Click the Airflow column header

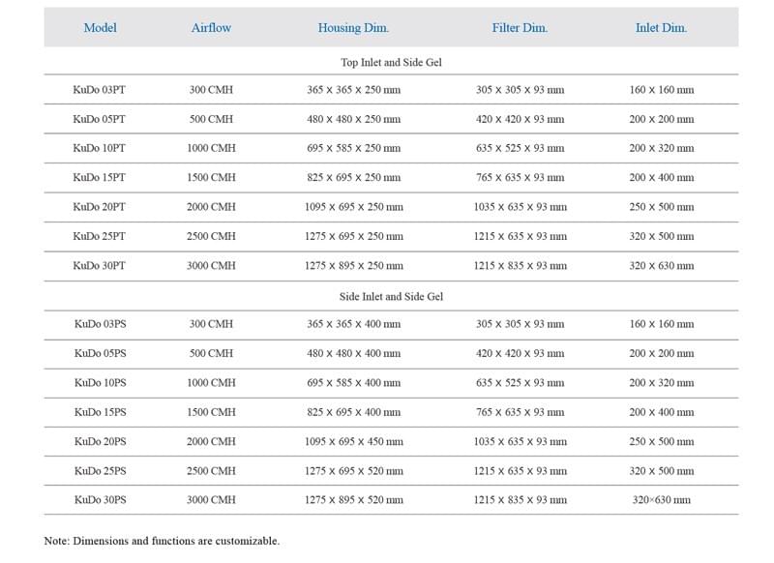211,28
